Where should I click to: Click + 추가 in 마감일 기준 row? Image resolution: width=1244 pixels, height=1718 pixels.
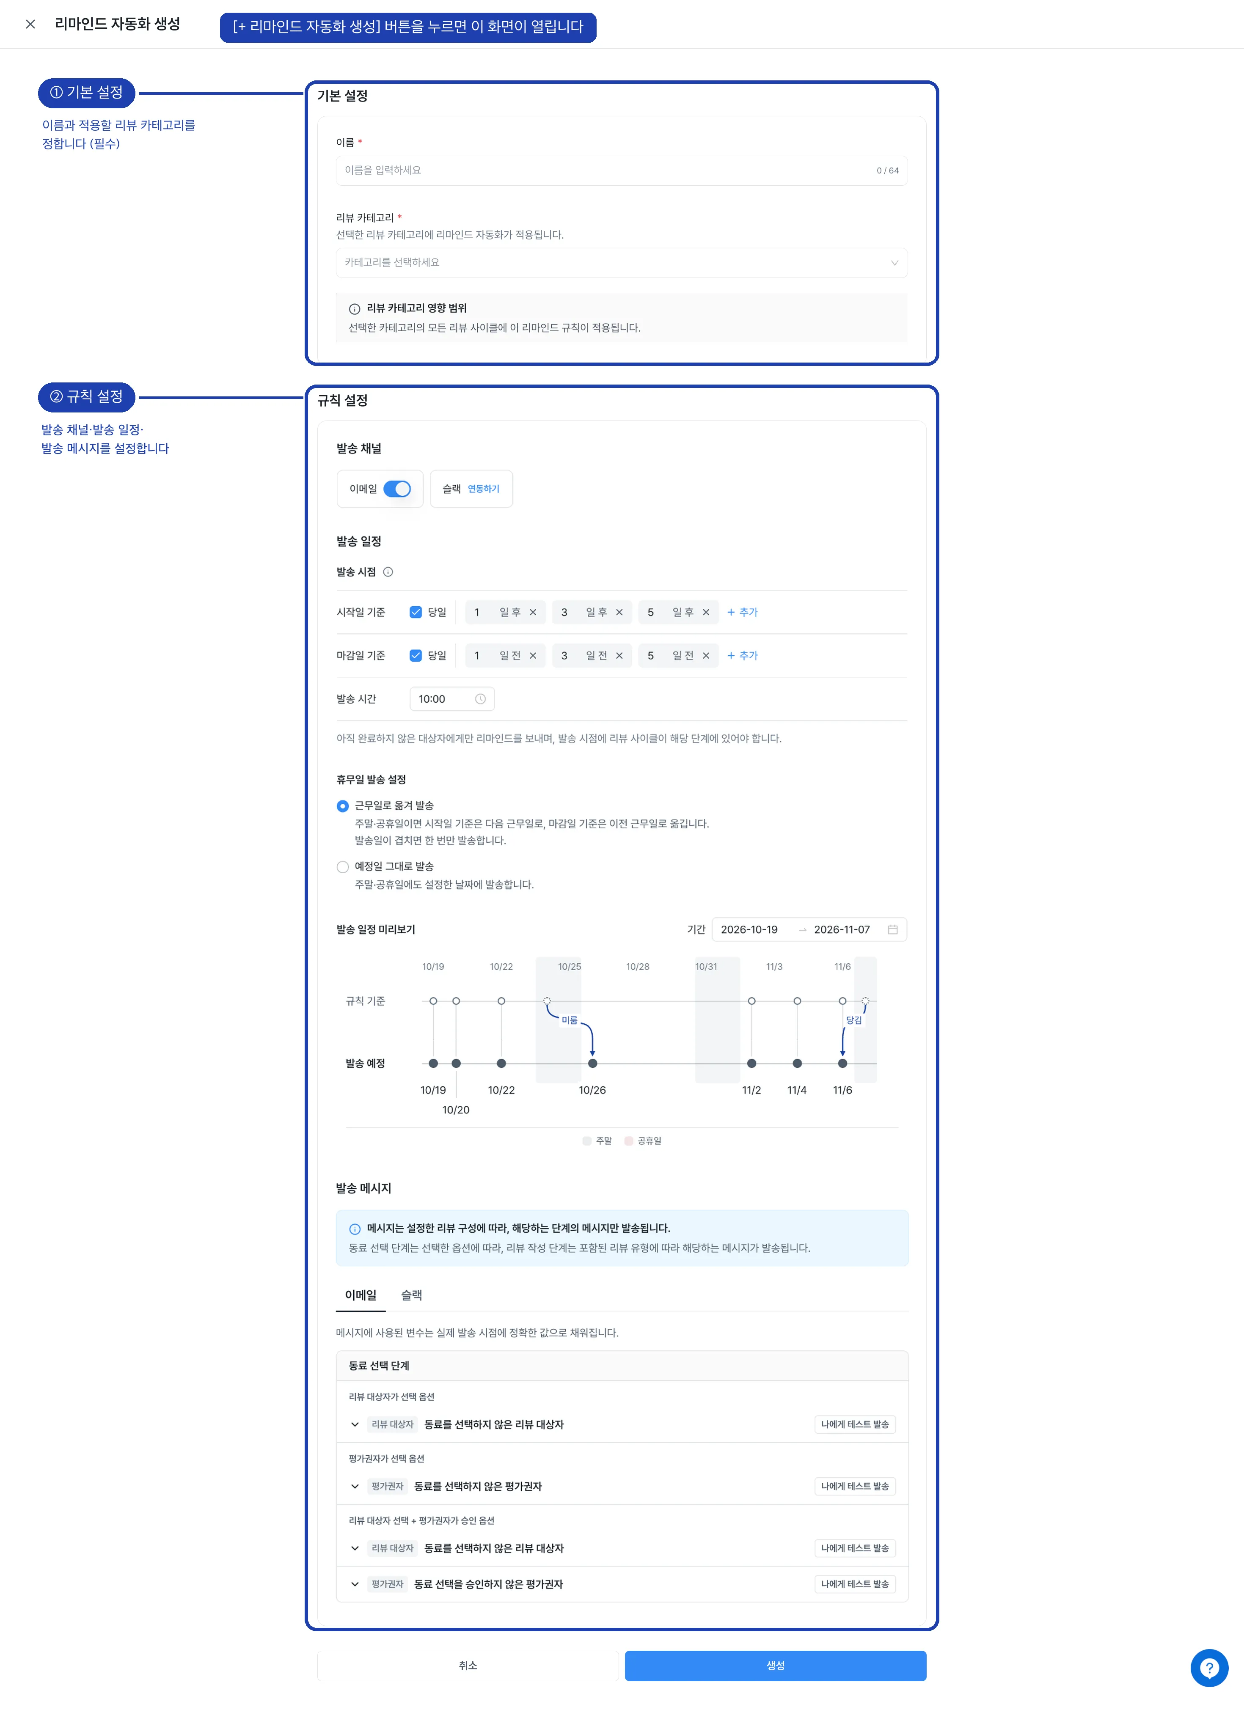(x=743, y=656)
